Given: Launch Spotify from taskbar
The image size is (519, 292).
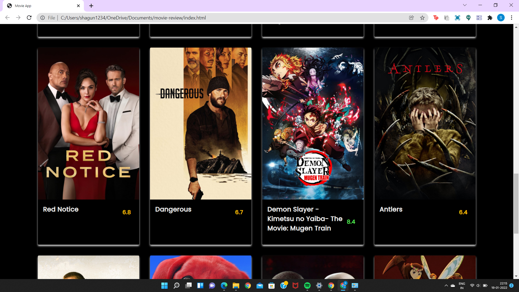Looking at the screenshot, I should pyautogui.click(x=307, y=286).
